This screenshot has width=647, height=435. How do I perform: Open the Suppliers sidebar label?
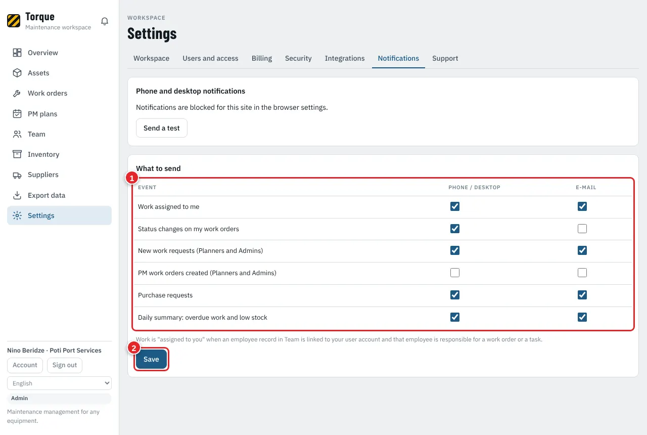[x=43, y=175]
